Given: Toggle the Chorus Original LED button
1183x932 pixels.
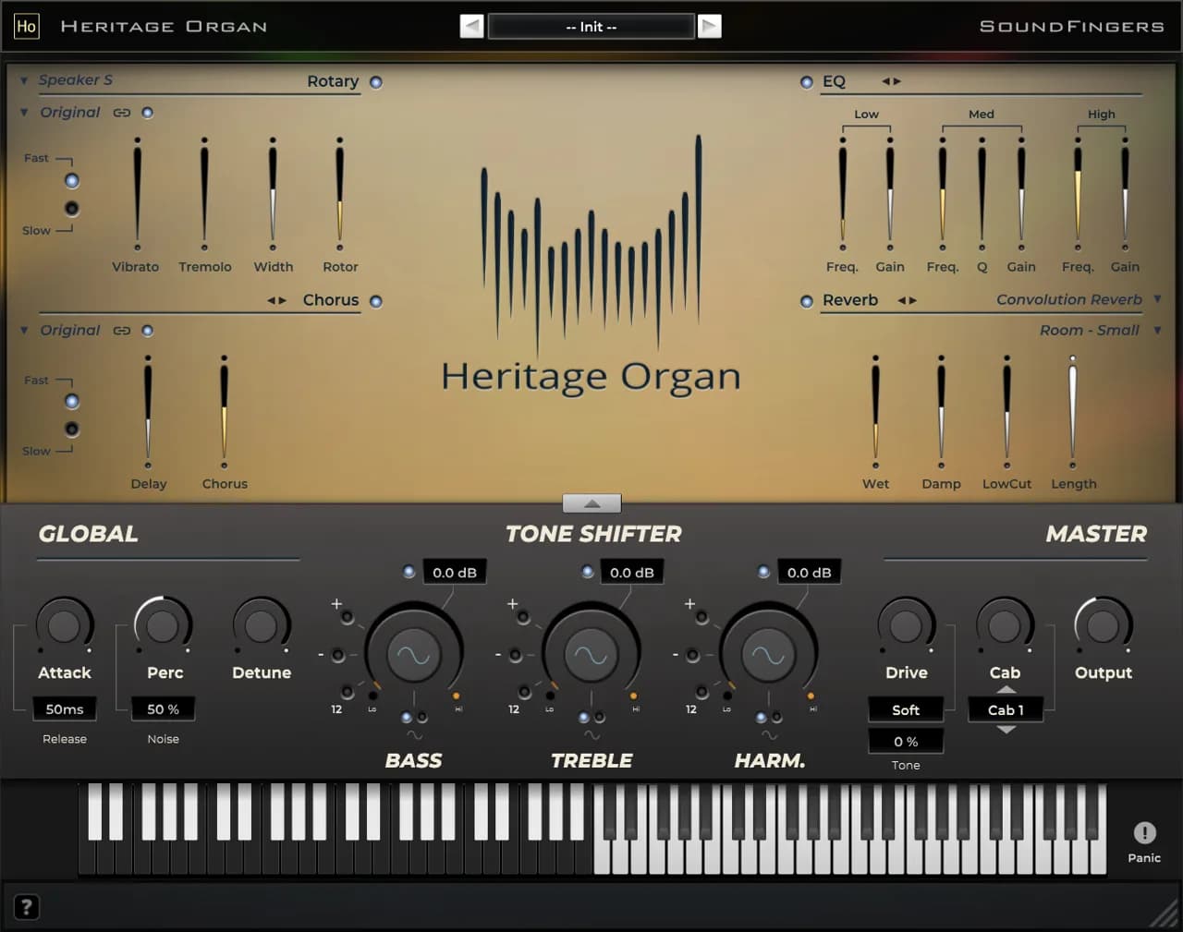Looking at the screenshot, I should click(x=148, y=331).
